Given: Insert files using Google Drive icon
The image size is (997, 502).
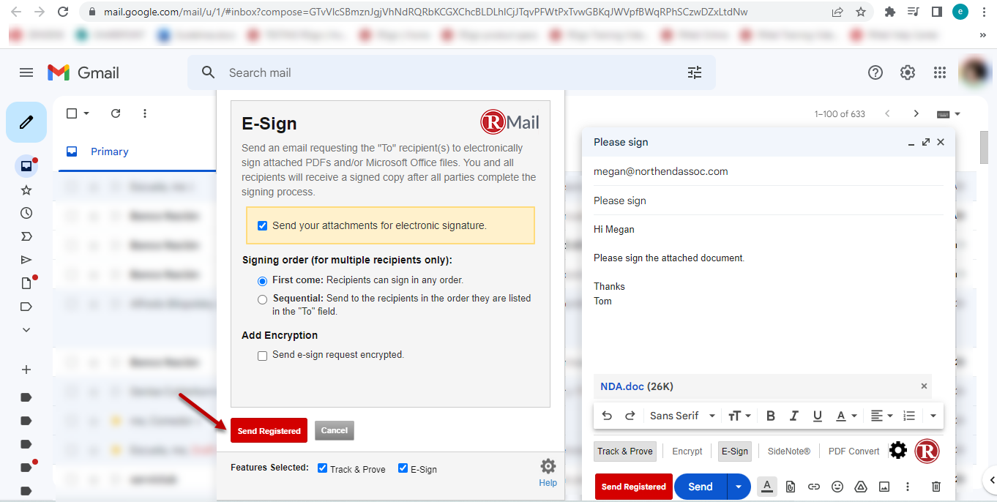Looking at the screenshot, I should click(x=860, y=486).
